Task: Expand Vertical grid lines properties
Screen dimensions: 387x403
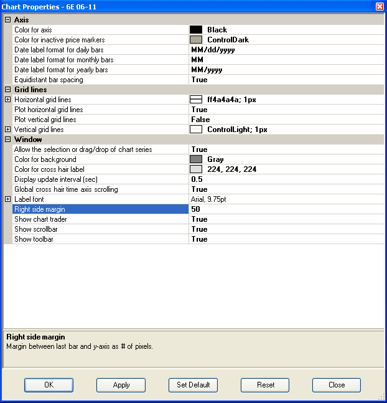Action: pos(8,130)
